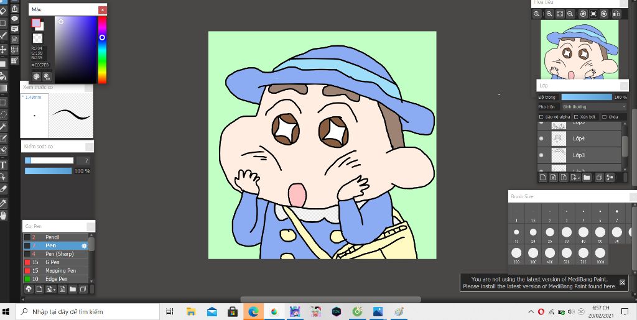Duplicate the selected brush
This screenshot has width=637, height=320.
tap(83, 289)
